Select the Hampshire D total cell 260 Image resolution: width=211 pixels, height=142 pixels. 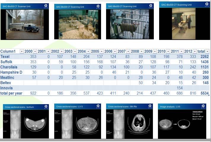[206, 72]
